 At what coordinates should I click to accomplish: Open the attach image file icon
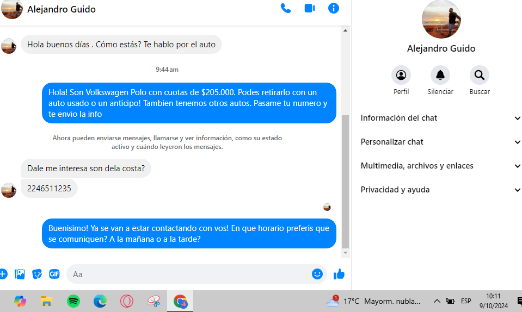(20, 274)
